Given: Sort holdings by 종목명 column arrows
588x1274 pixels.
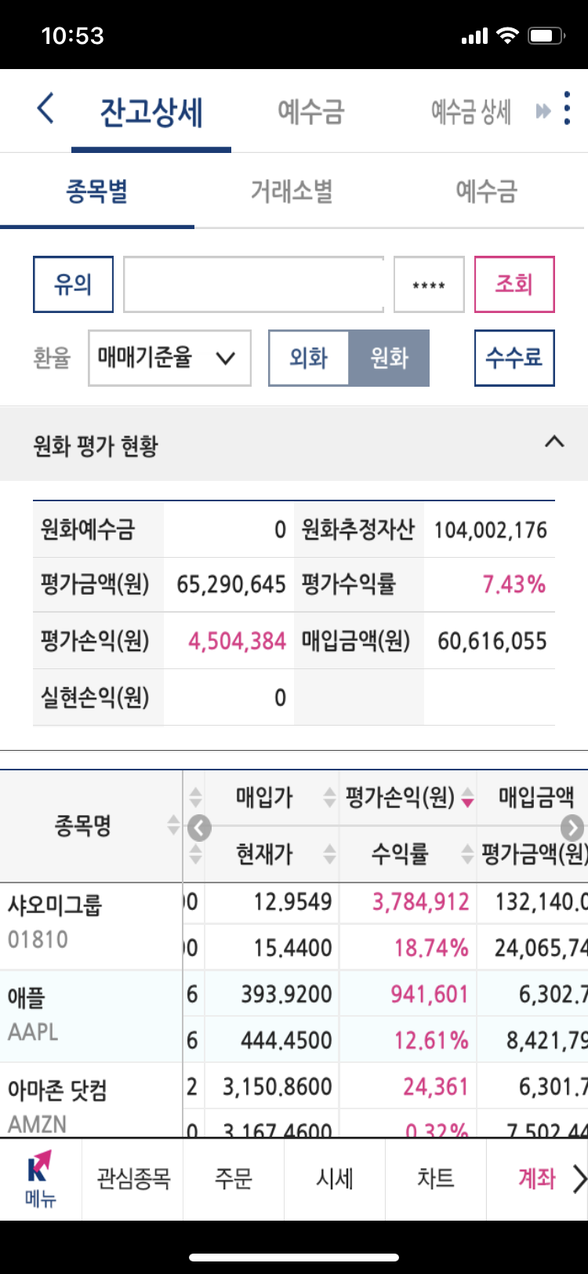Looking at the screenshot, I should pos(173,825).
